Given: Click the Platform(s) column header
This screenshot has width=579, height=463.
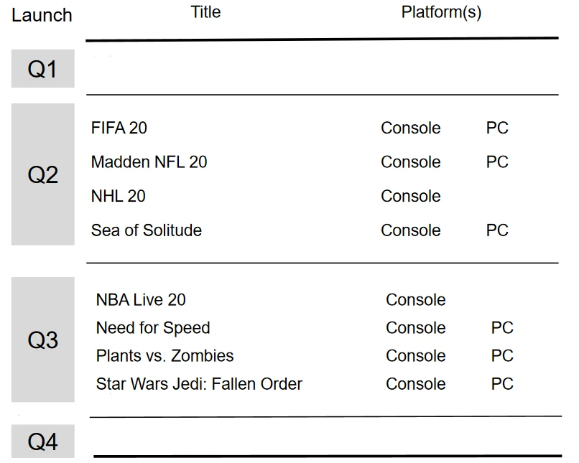Looking at the screenshot, I should (441, 12).
